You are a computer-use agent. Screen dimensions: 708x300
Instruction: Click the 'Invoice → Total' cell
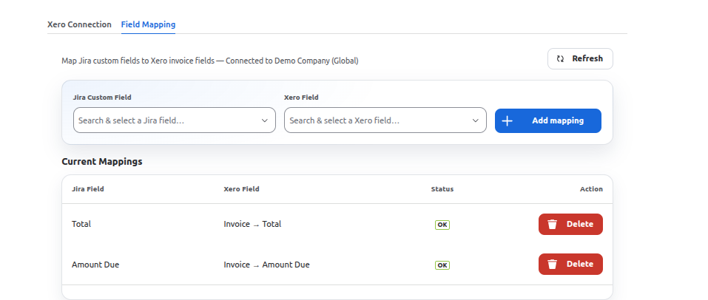252,224
